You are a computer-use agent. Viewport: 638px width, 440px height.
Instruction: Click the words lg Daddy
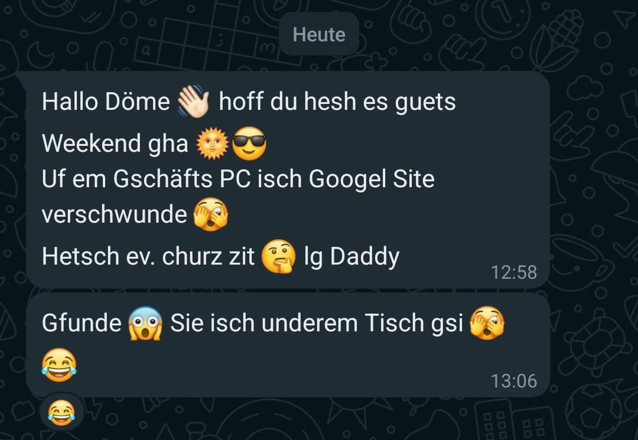point(352,256)
